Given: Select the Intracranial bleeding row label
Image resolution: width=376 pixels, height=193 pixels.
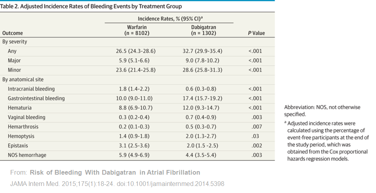Looking at the screenshot, I should point(31,89).
